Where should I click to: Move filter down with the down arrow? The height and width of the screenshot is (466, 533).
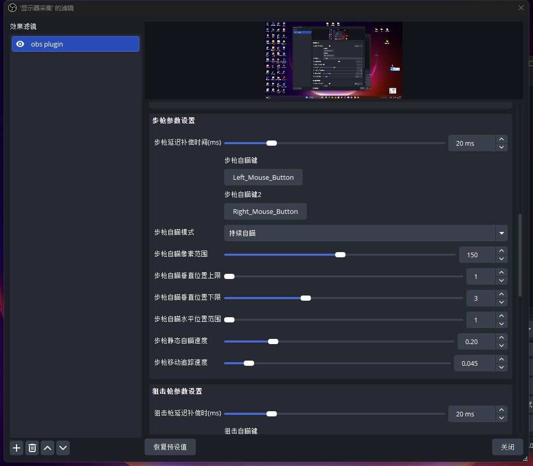[63, 448]
